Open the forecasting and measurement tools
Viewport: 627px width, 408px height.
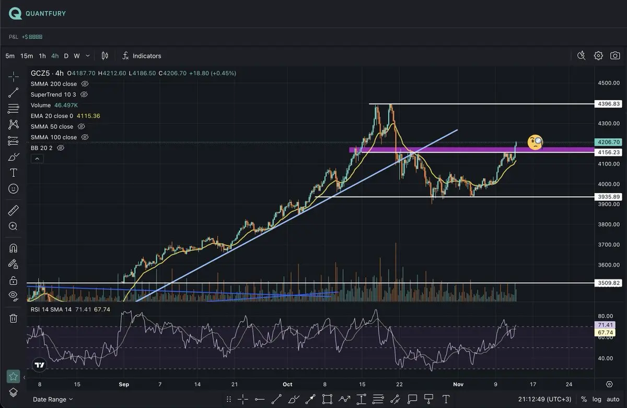(14, 141)
